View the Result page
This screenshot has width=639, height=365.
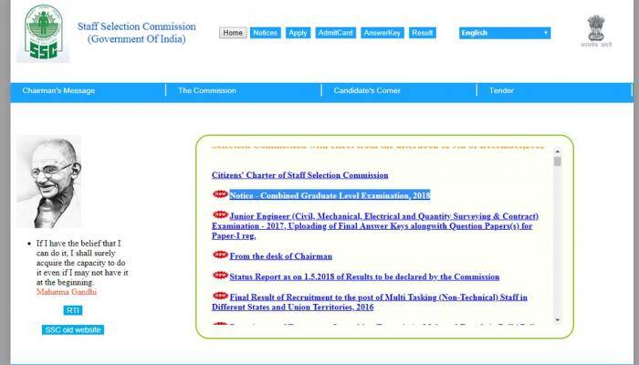tap(422, 33)
